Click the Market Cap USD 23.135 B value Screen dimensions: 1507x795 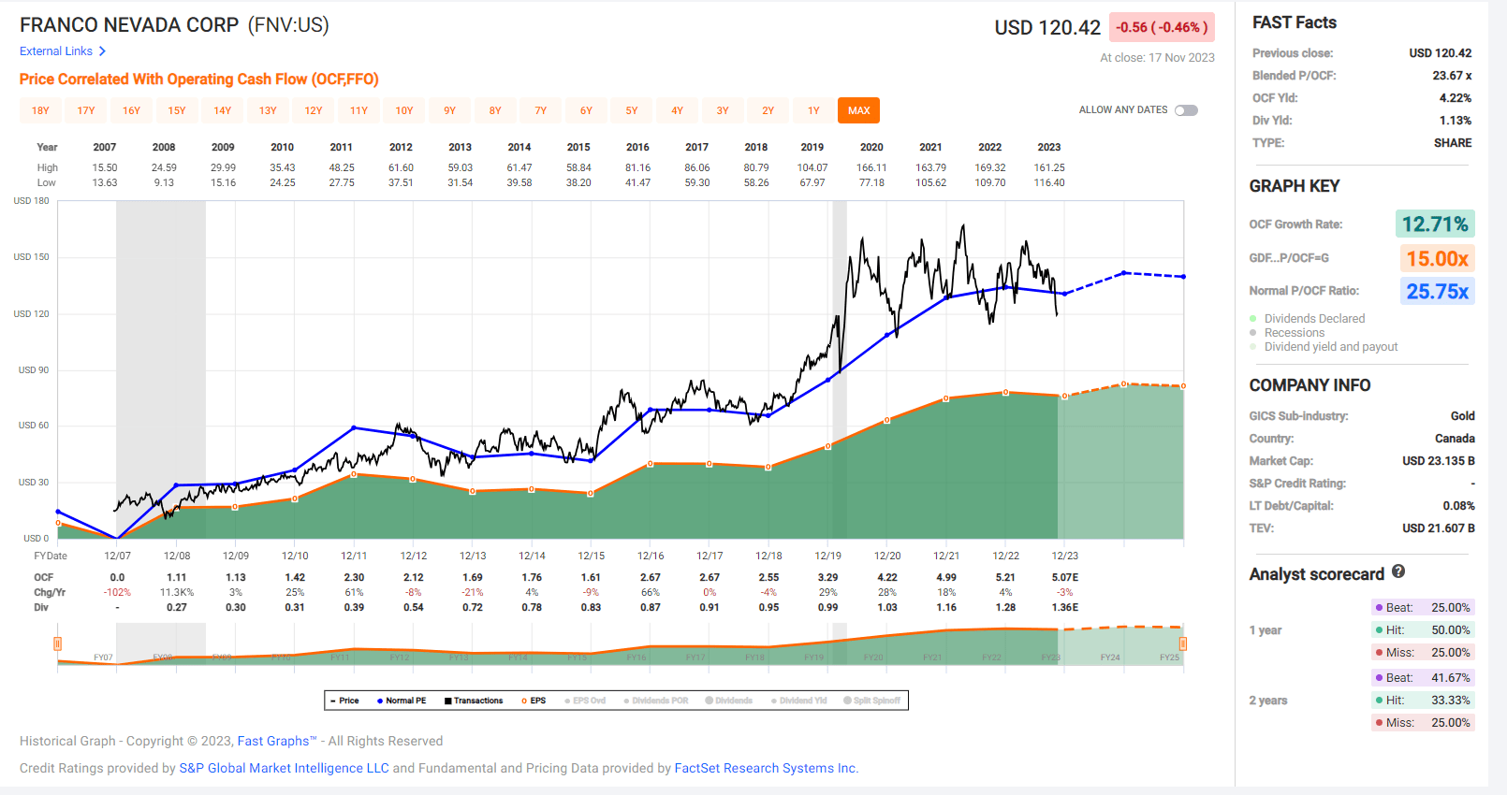pyautogui.click(x=1439, y=461)
